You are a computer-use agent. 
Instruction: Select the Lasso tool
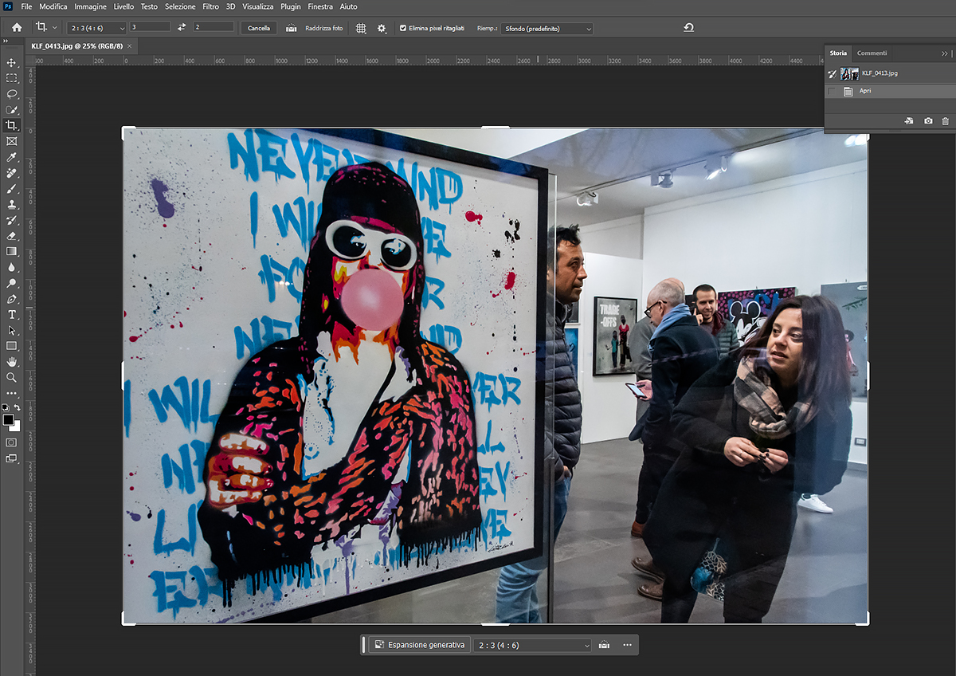(11, 93)
